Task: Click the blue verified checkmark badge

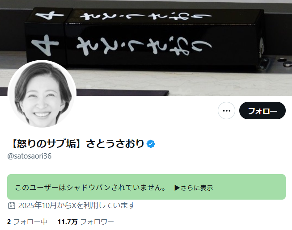Action: [x=151, y=144]
